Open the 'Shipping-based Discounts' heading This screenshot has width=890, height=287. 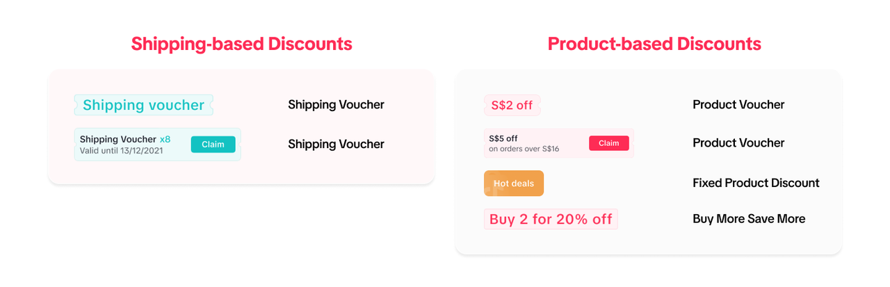point(241,44)
